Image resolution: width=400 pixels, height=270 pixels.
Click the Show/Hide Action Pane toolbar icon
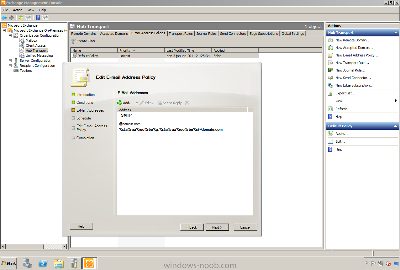pyautogui.click(x=45, y=18)
